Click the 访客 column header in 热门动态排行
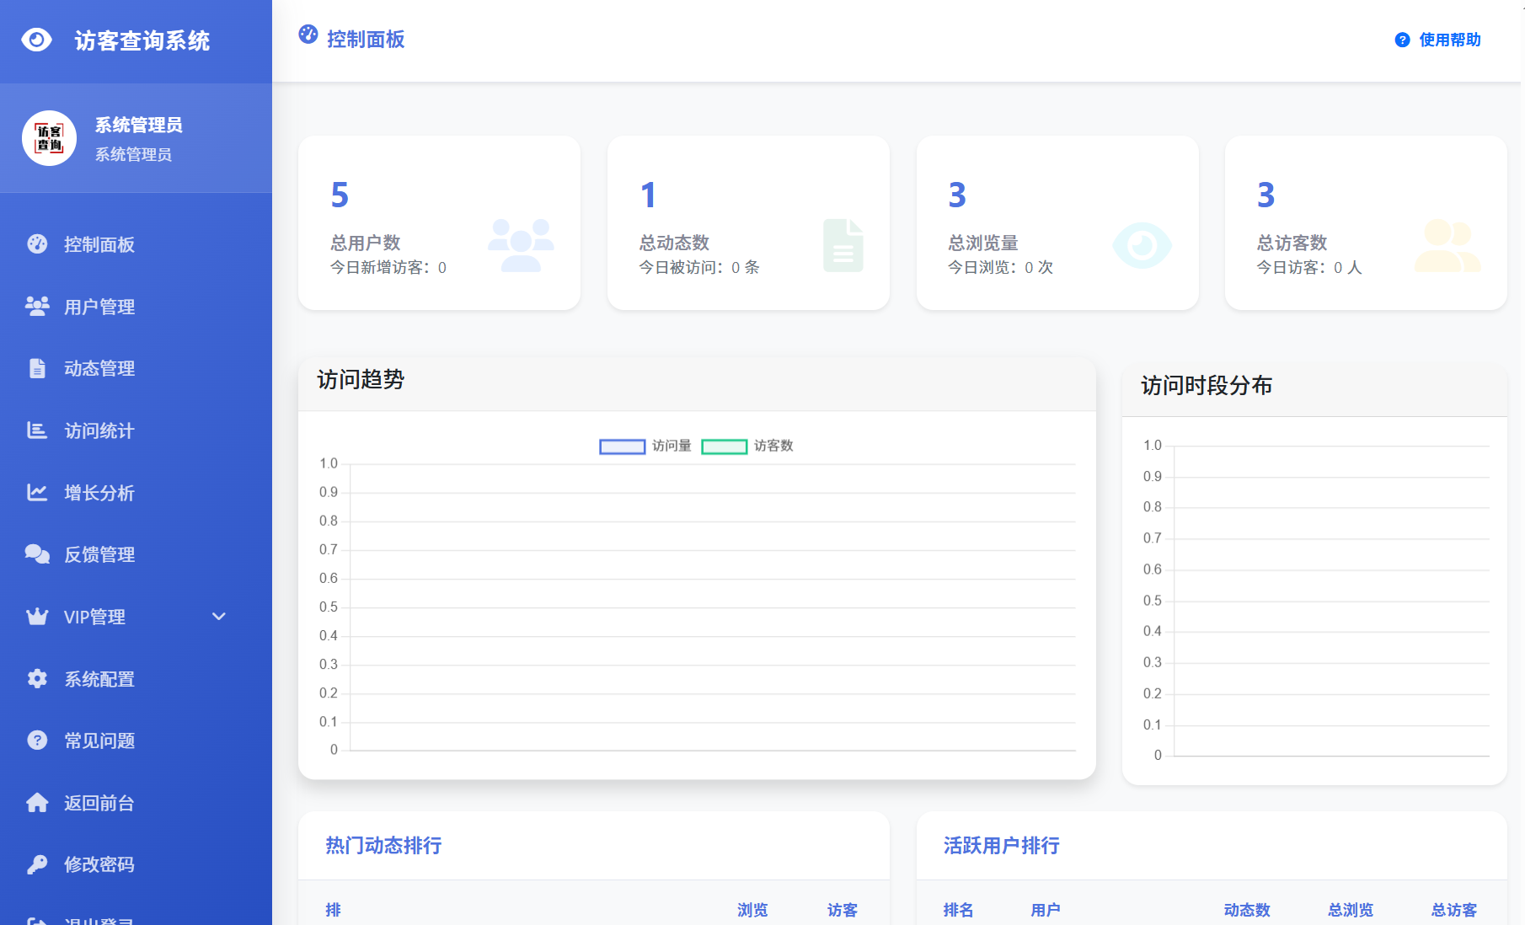The height and width of the screenshot is (925, 1525). click(843, 910)
